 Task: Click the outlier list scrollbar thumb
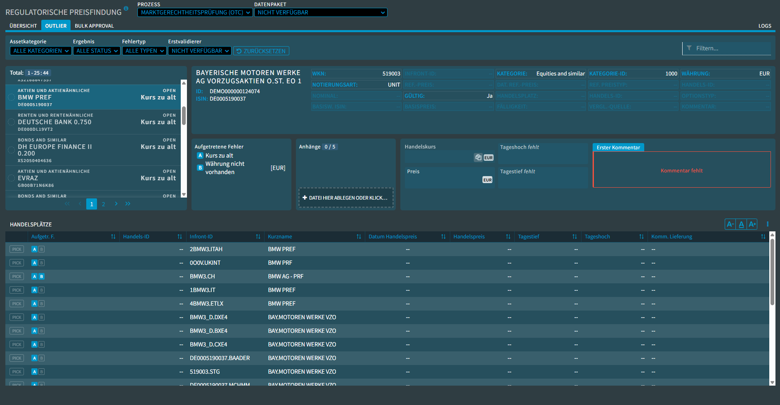pos(184,115)
